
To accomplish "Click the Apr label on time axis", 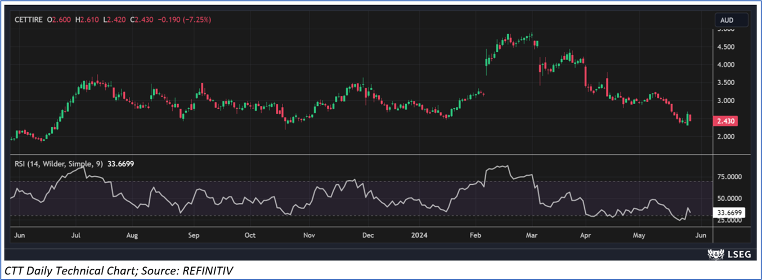I will click(586, 235).
